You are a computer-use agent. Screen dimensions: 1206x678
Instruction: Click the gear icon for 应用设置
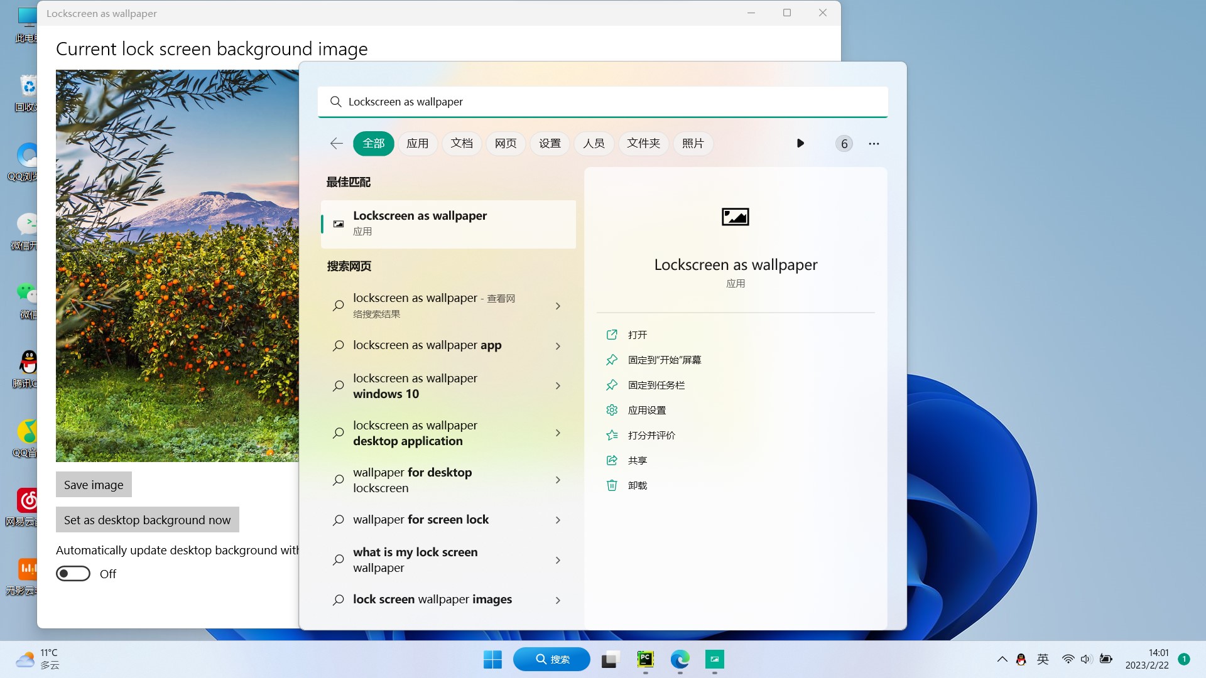(x=612, y=410)
